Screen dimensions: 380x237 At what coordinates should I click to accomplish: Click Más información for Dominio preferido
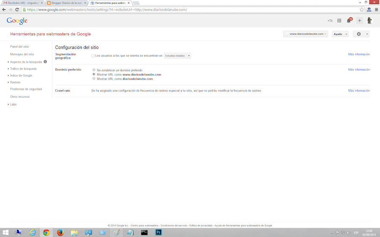[359, 70]
